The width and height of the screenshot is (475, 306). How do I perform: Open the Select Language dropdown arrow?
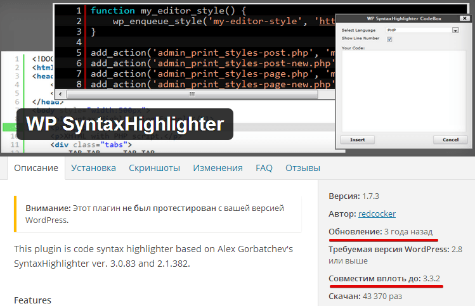455,30
